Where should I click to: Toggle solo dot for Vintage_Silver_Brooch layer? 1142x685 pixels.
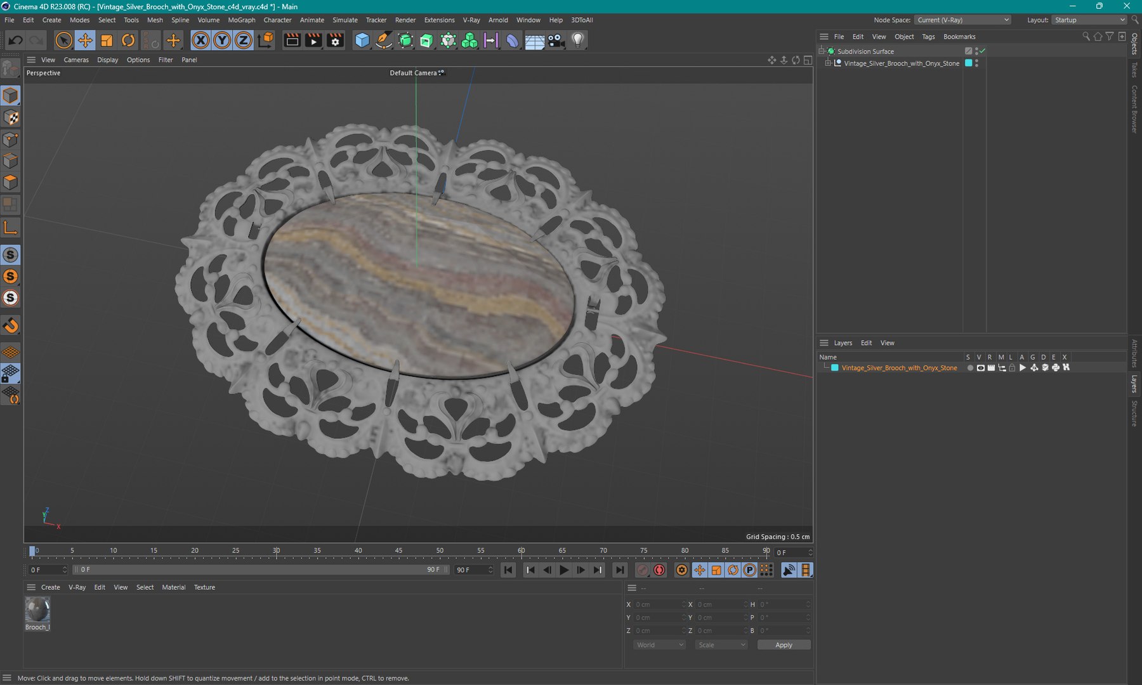(x=969, y=368)
